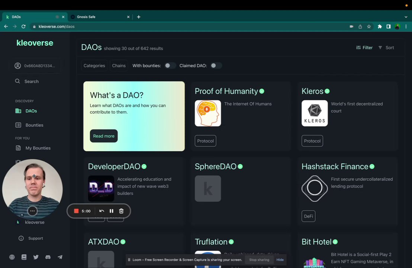
Task: Click Stop sharing in Loom bar
Action: (259, 260)
